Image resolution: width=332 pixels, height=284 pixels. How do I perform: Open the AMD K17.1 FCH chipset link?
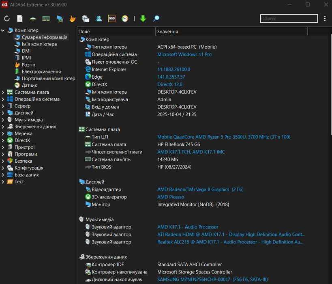tap(191, 152)
